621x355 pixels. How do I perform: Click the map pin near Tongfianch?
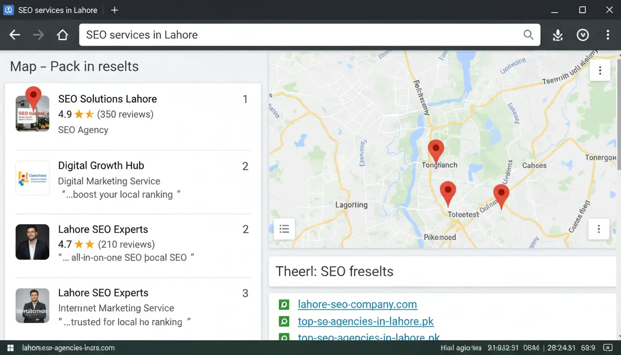point(436,150)
